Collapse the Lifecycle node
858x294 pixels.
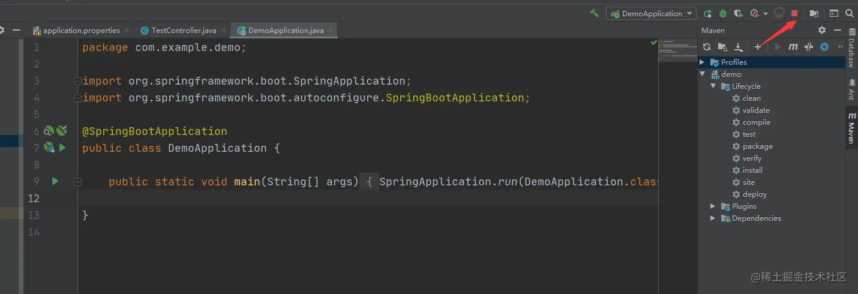point(713,86)
